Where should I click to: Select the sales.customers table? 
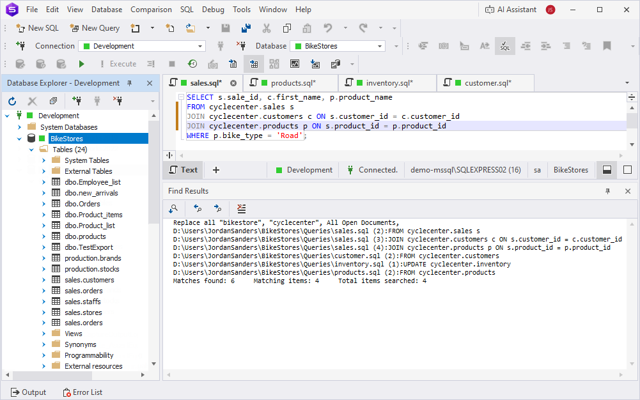(89, 280)
